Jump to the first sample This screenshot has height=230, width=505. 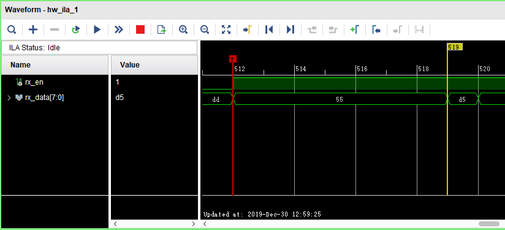click(x=269, y=29)
